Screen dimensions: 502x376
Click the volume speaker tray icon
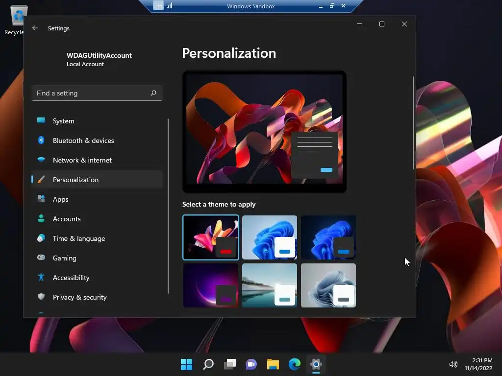click(x=453, y=364)
